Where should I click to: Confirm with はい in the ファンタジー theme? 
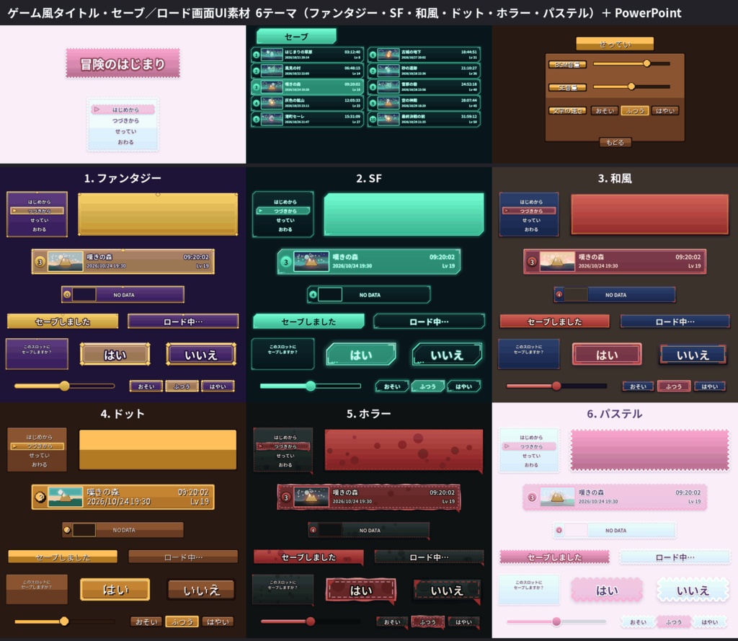(115, 355)
